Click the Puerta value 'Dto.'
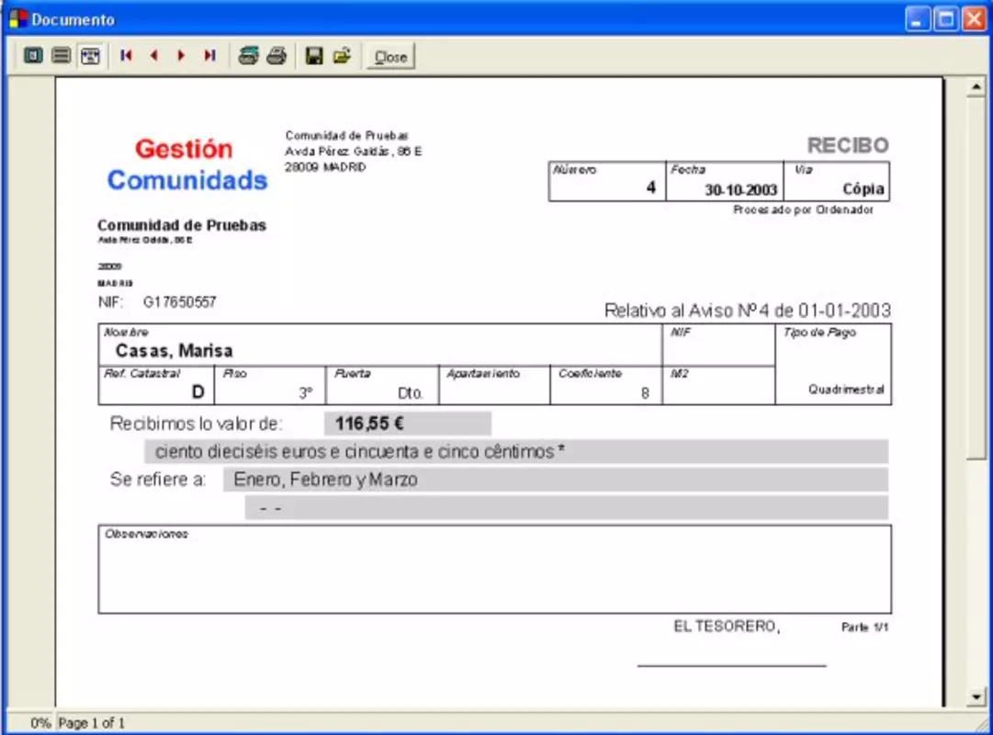The image size is (993, 735). point(411,393)
